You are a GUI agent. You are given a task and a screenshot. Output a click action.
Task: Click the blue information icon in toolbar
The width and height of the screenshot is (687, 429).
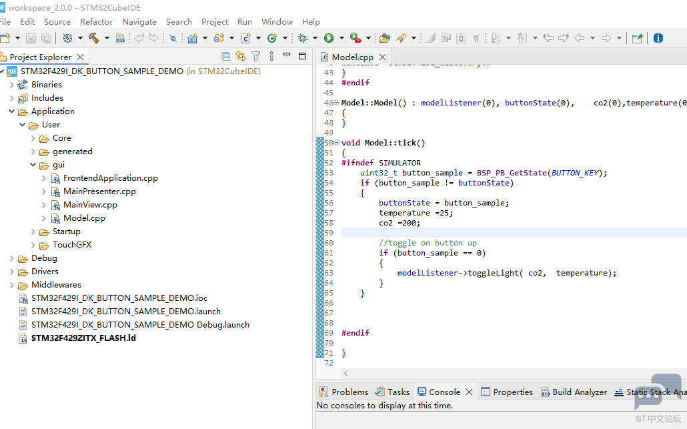[x=658, y=38]
